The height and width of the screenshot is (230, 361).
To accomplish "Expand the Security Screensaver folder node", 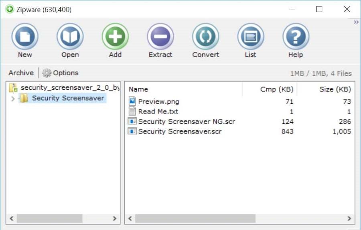I will (13, 99).
